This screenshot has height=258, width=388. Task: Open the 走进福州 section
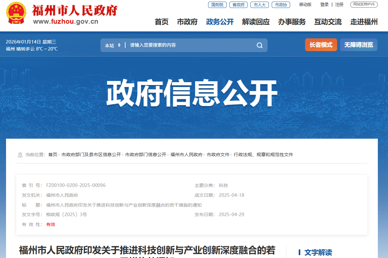click(364, 22)
